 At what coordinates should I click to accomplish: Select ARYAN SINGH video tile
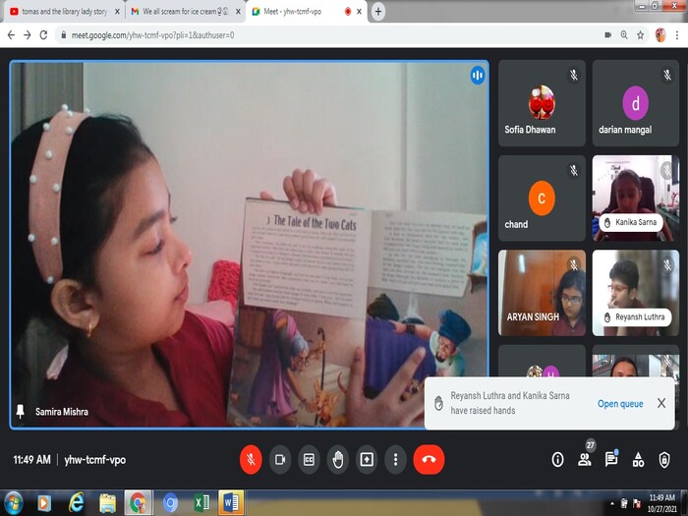542,293
